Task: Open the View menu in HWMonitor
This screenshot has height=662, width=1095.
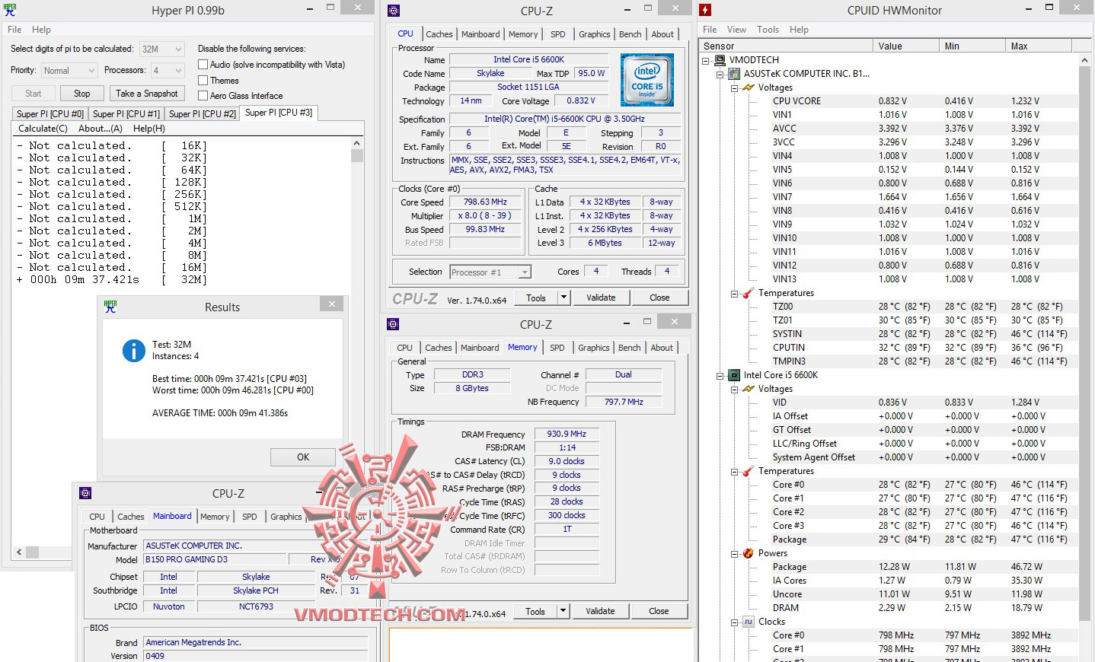Action: click(736, 30)
